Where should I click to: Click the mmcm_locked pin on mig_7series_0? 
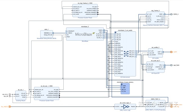[x=160, y=20]
